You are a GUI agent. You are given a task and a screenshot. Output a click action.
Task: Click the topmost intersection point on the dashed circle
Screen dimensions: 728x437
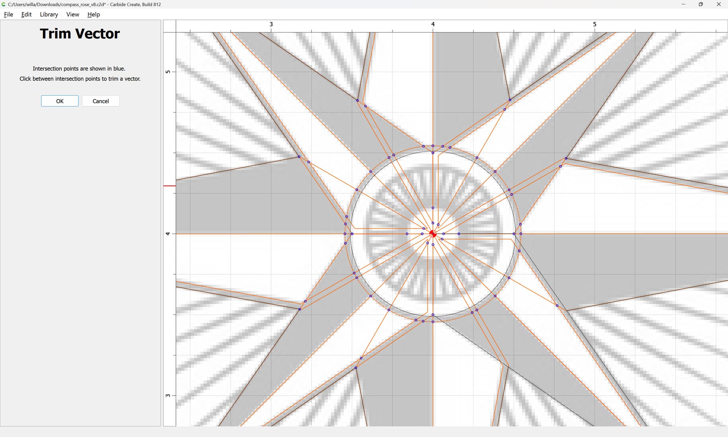[433, 146]
